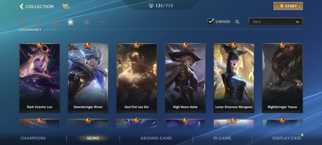Screen dimensions: 322x145
Task: Open the In-Game tab
Action: click(x=222, y=138)
